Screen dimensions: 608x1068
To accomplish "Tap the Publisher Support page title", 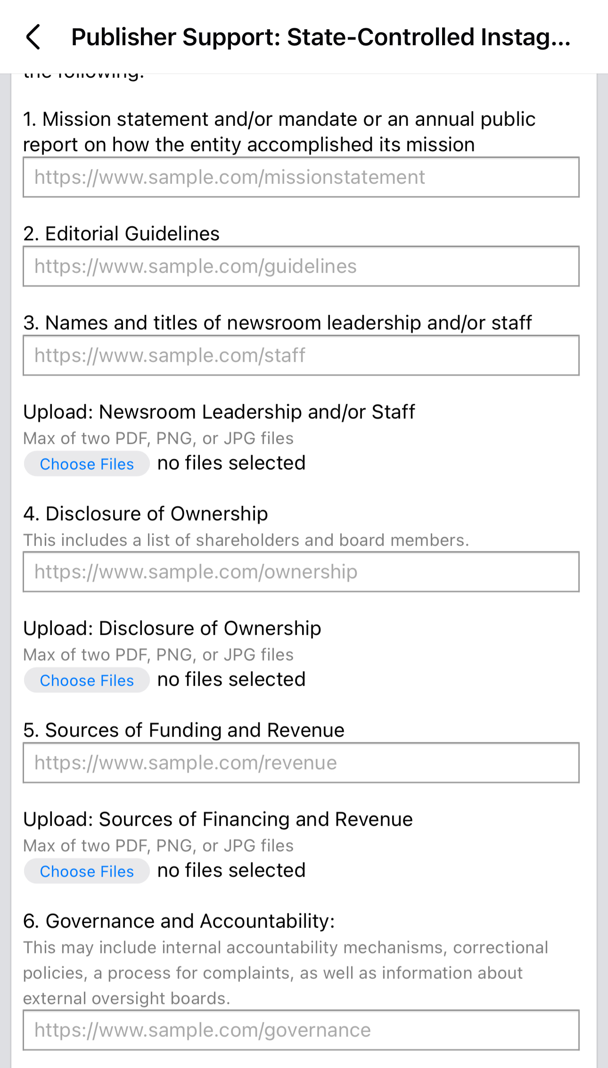I will click(320, 37).
